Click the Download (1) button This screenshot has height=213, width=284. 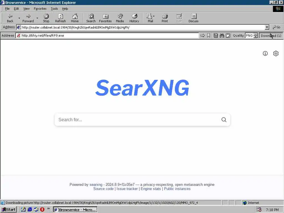coord(271,36)
